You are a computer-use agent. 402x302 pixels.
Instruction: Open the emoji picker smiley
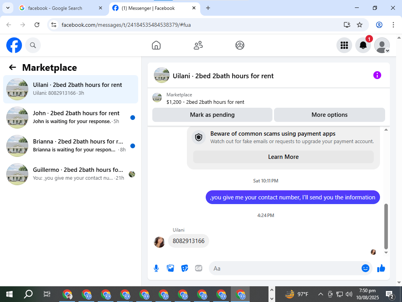pos(365,268)
